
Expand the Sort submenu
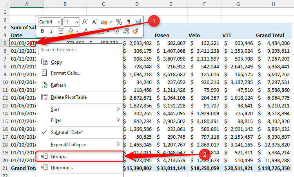(x=79, y=109)
